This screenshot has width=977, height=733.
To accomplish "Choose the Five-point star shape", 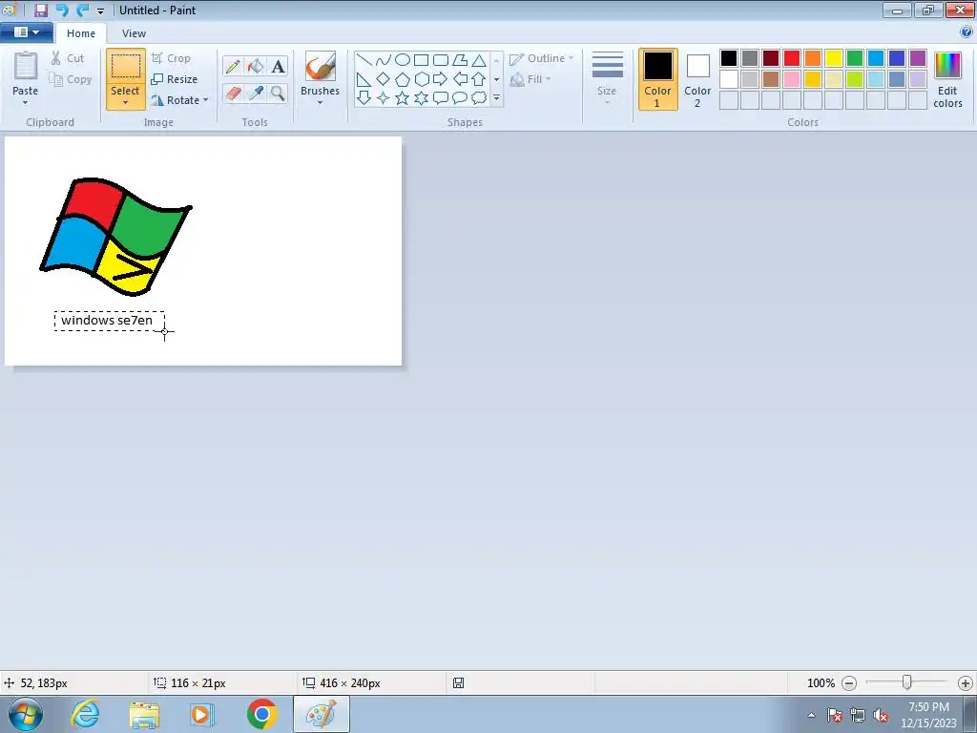I will pos(403,98).
